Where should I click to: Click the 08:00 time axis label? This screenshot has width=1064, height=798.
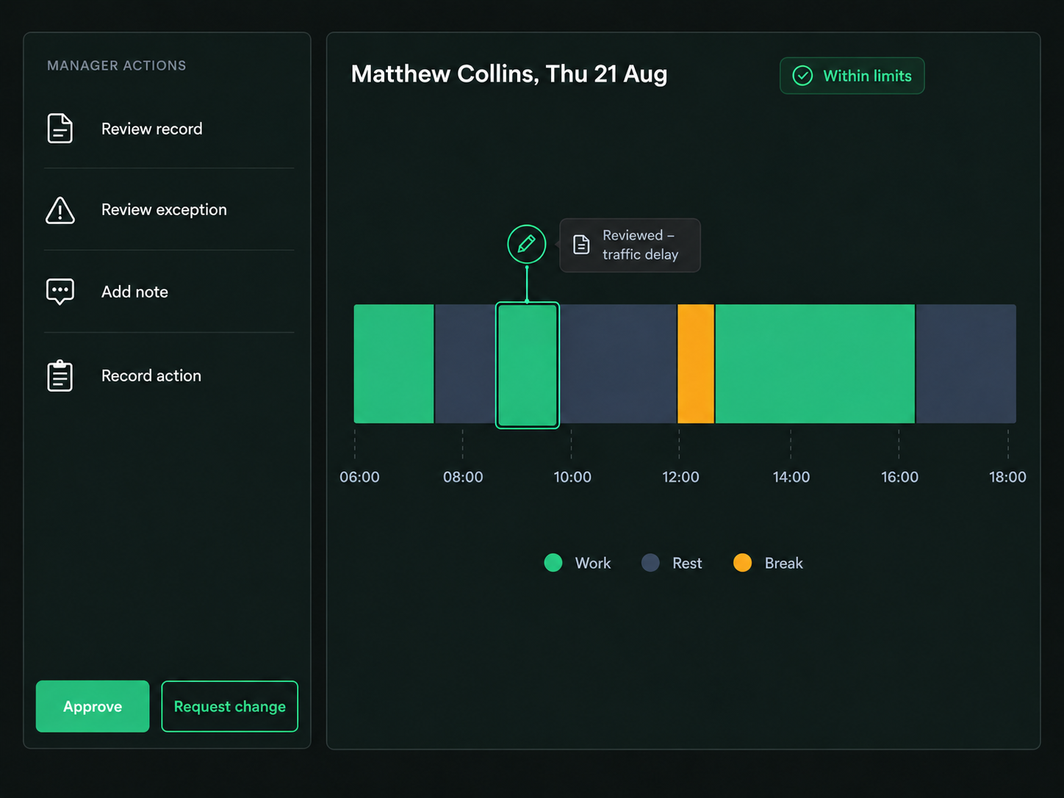click(x=463, y=477)
